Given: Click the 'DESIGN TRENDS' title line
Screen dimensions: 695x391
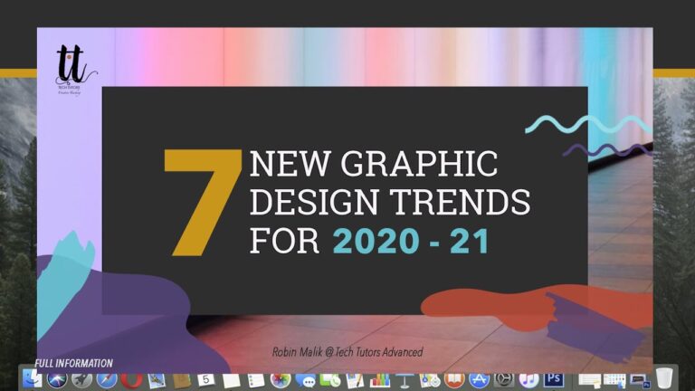Looking at the screenshot, I should (x=390, y=202).
